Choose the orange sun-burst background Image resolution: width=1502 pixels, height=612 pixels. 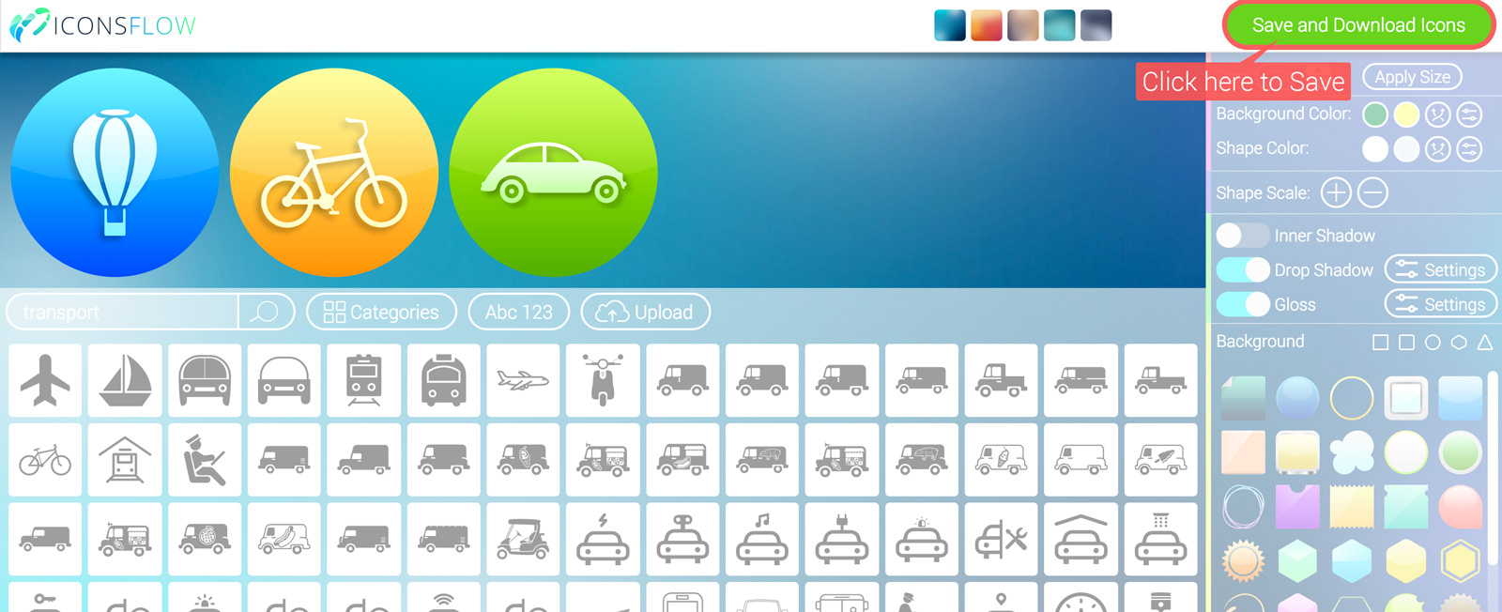coord(1244,561)
